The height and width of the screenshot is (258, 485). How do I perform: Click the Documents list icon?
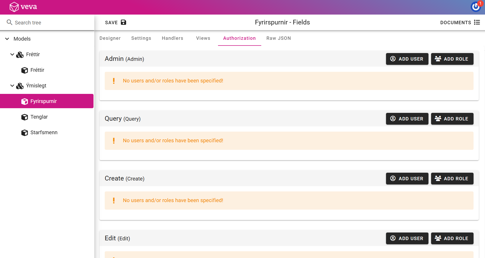[477, 22]
